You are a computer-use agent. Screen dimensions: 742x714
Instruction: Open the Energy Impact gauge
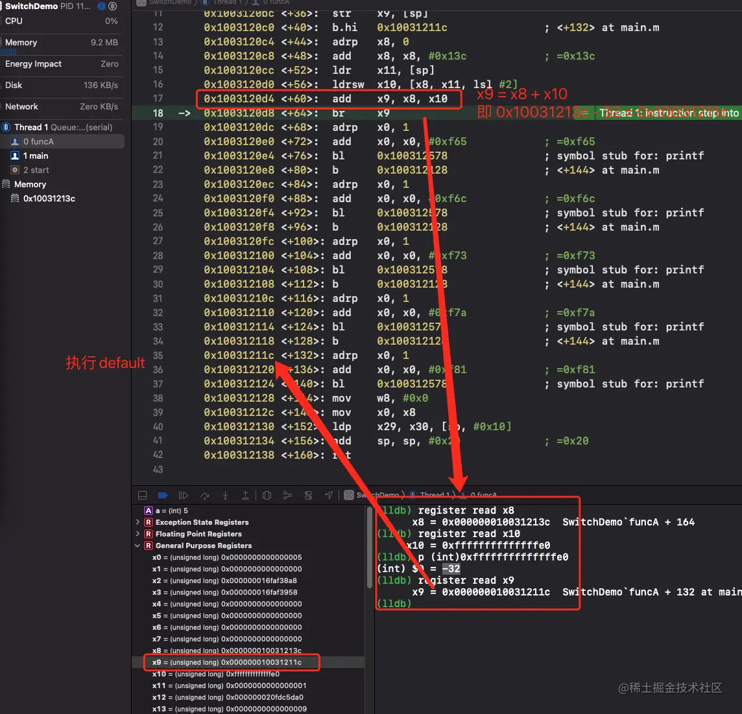click(61, 64)
